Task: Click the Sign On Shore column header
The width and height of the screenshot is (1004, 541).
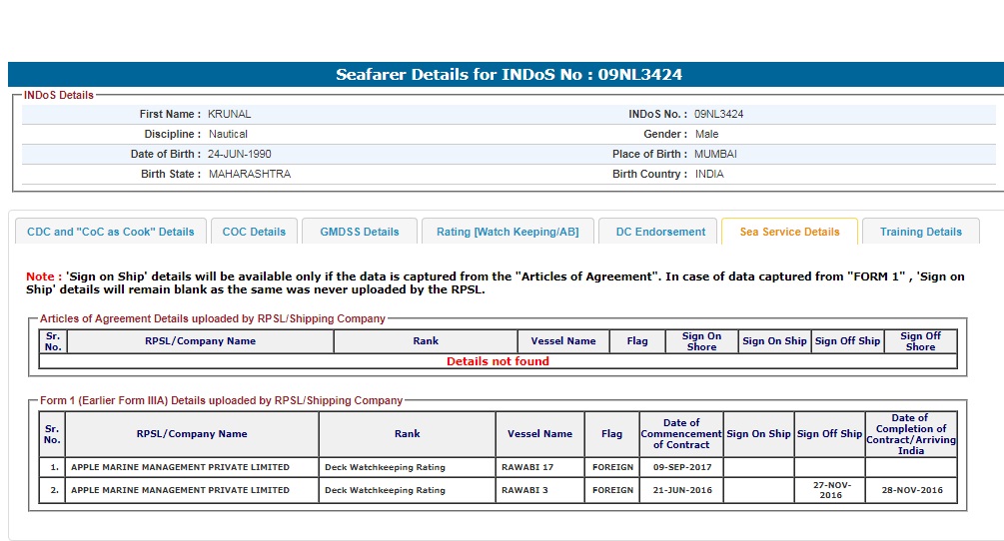Action: point(701,341)
